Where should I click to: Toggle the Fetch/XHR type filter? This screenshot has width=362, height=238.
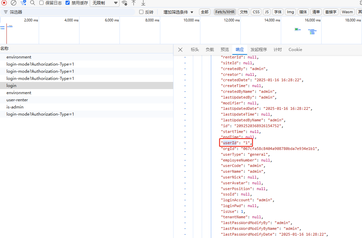225,12
